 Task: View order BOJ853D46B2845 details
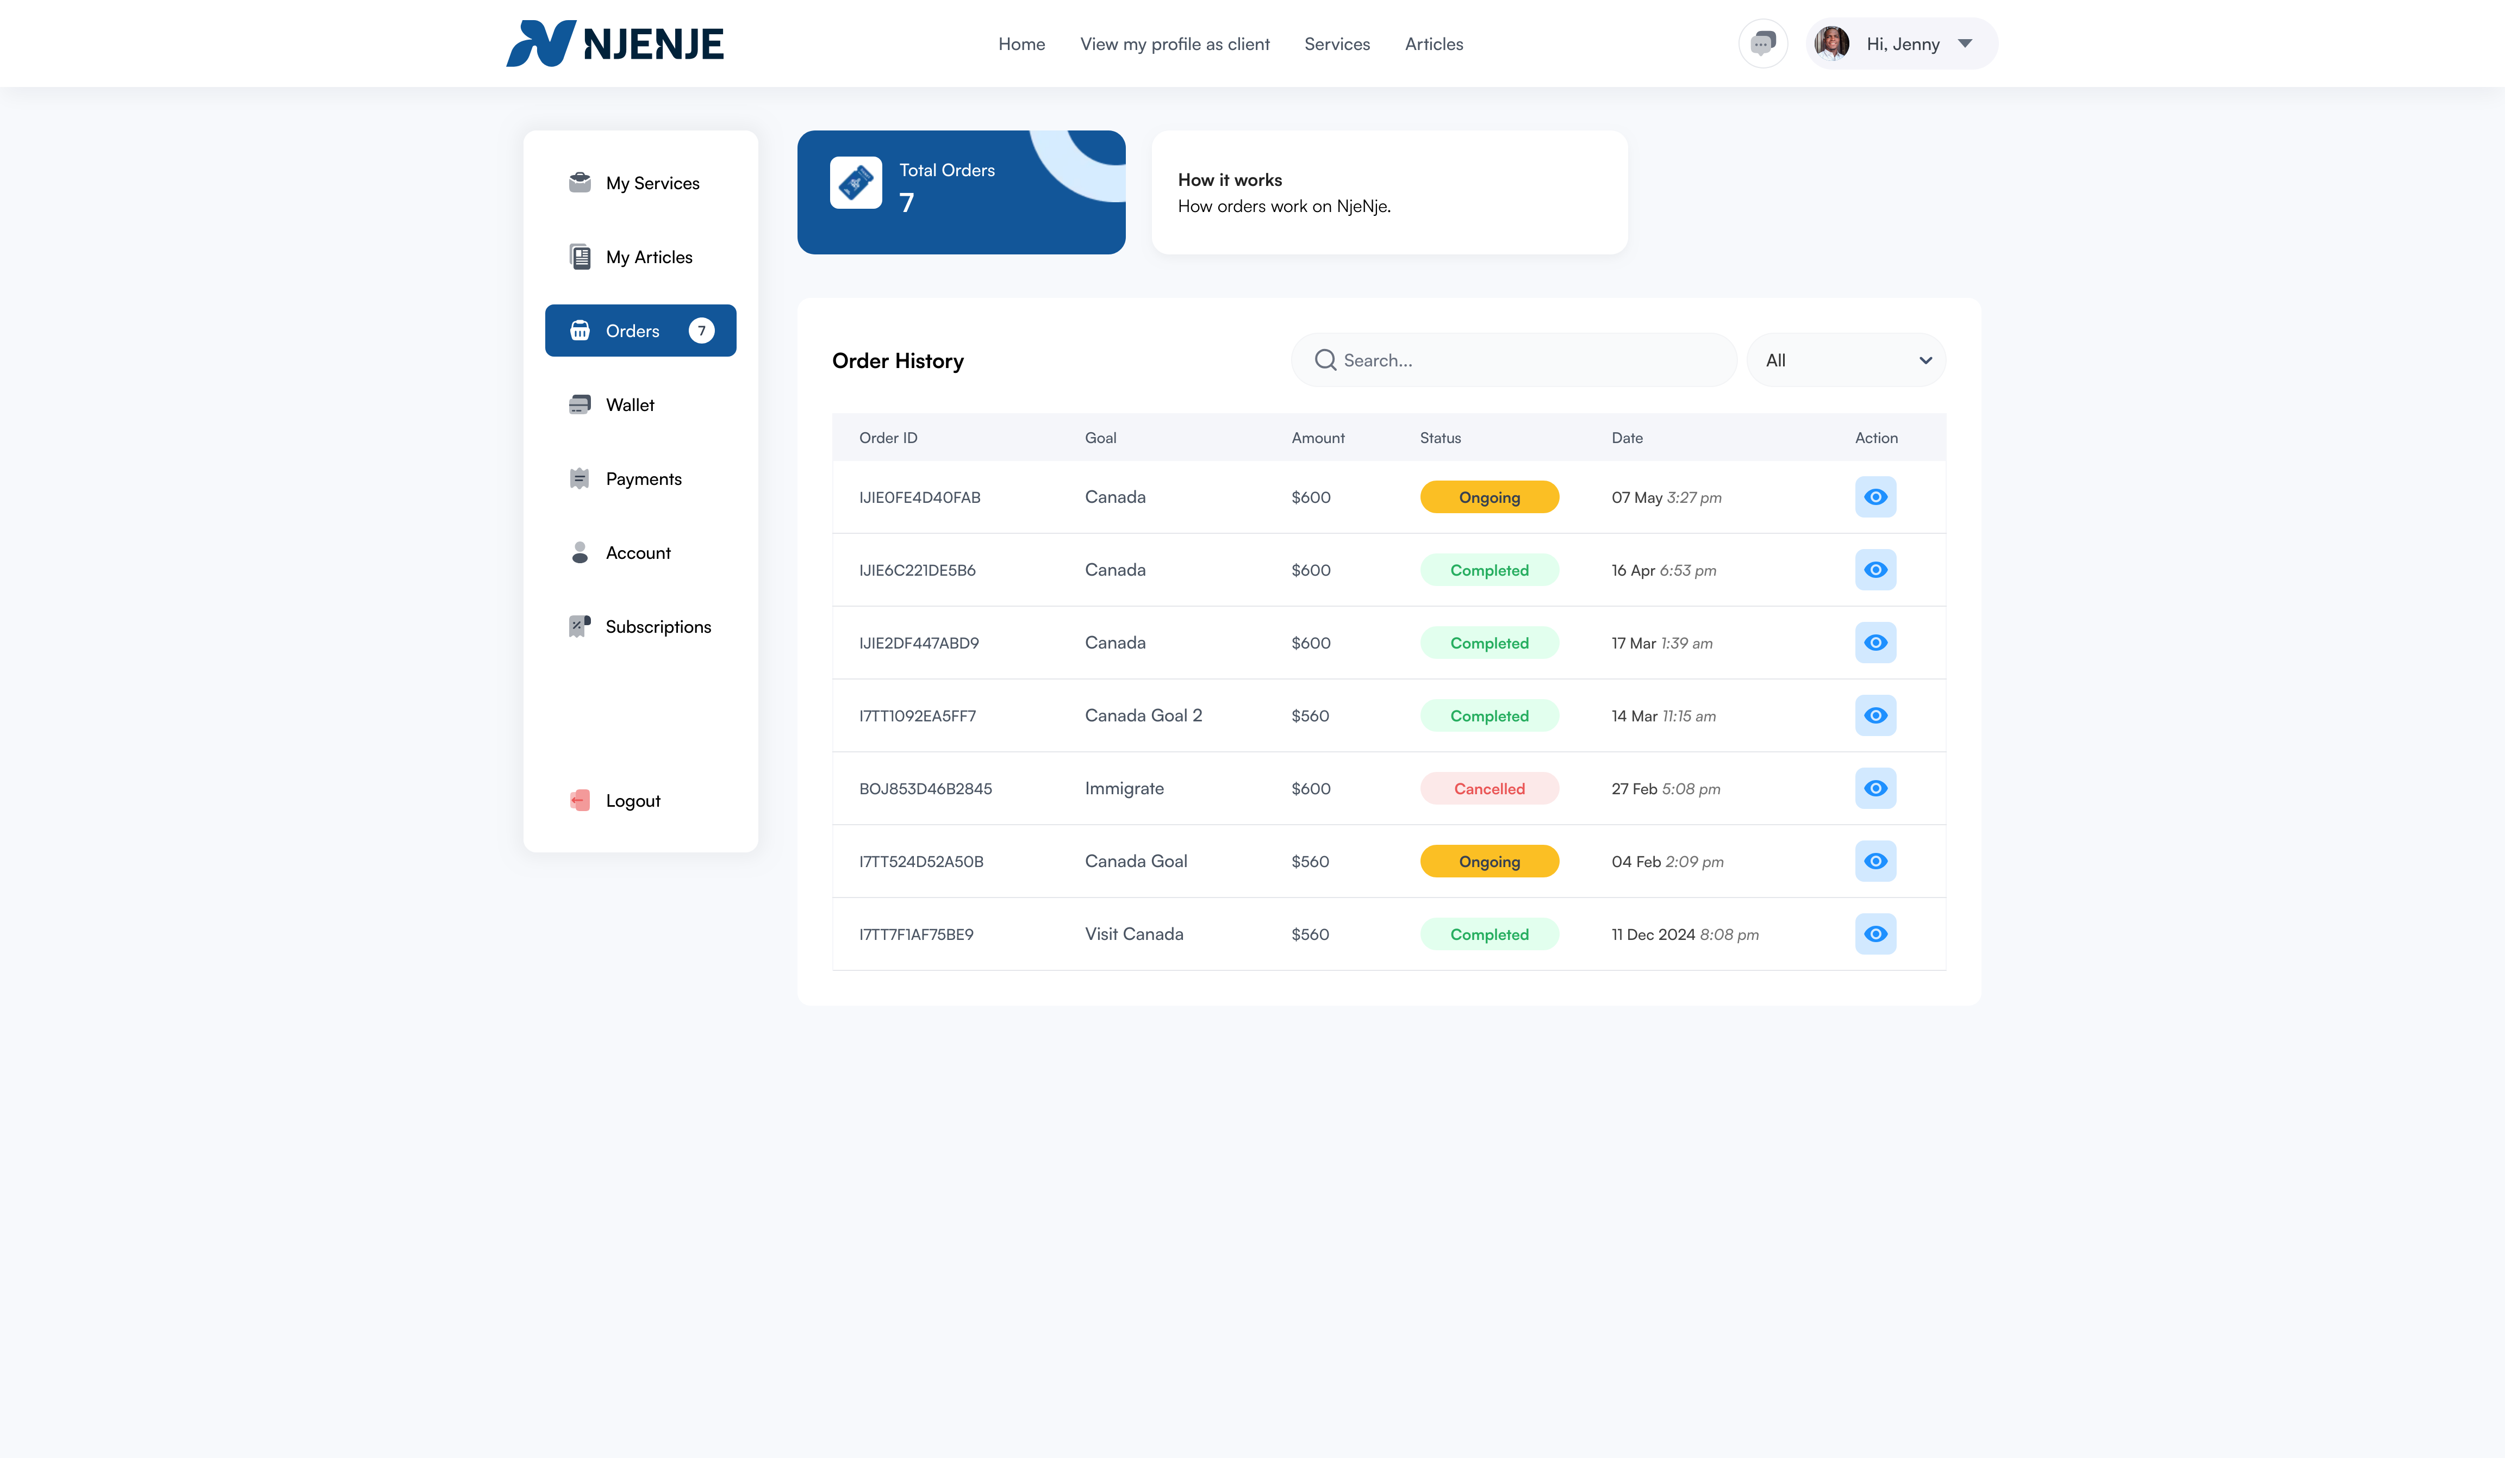coord(1875,788)
